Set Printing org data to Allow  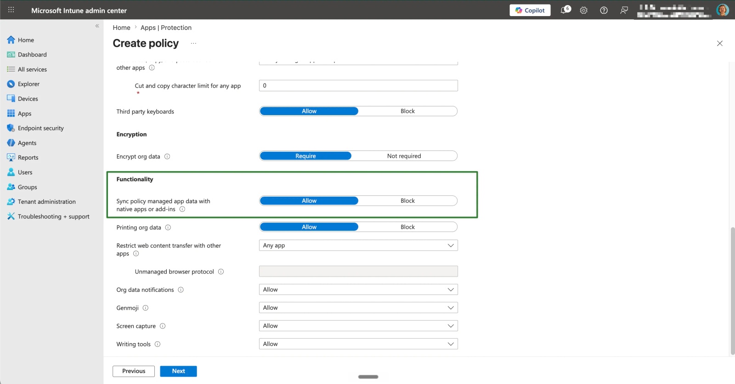(x=309, y=227)
